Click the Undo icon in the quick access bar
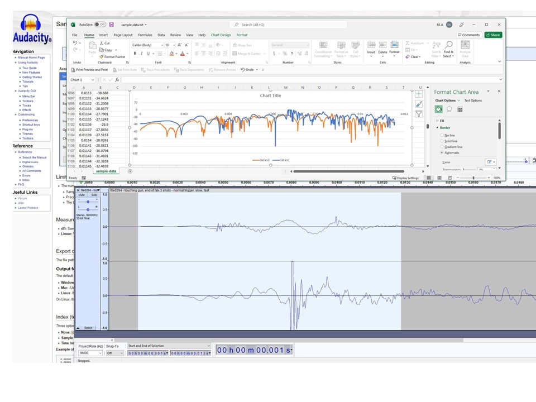The image size is (536, 402). click(242, 70)
